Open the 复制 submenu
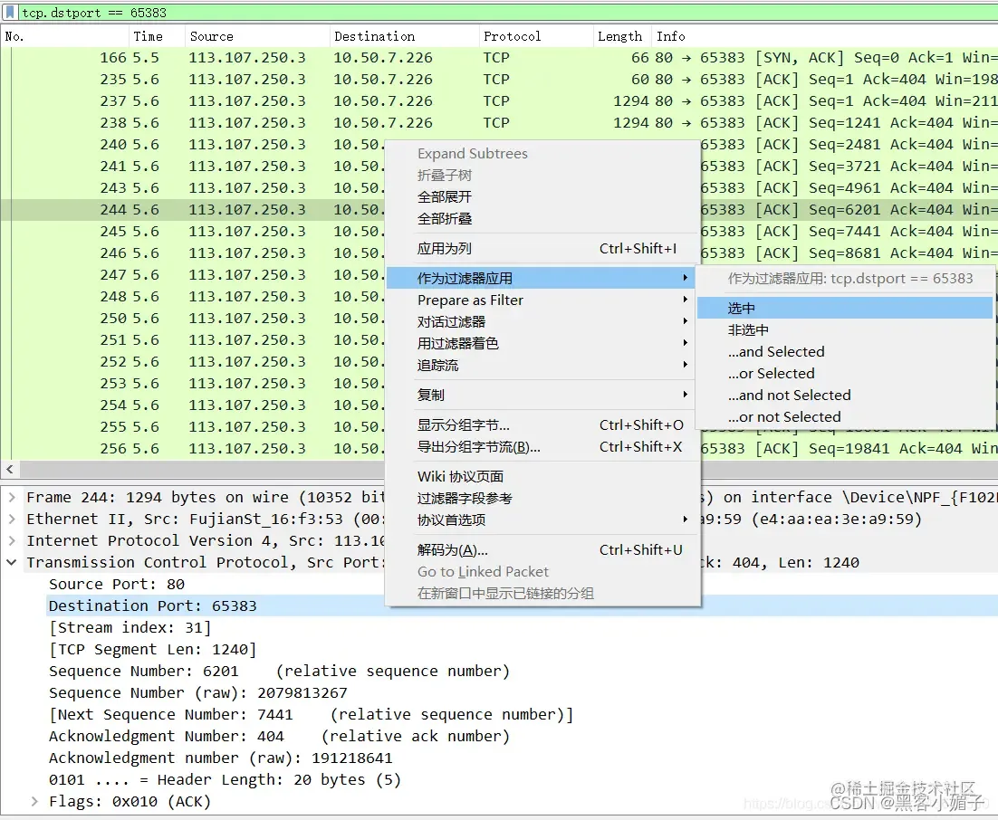The width and height of the screenshot is (998, 820). (542, 395)
